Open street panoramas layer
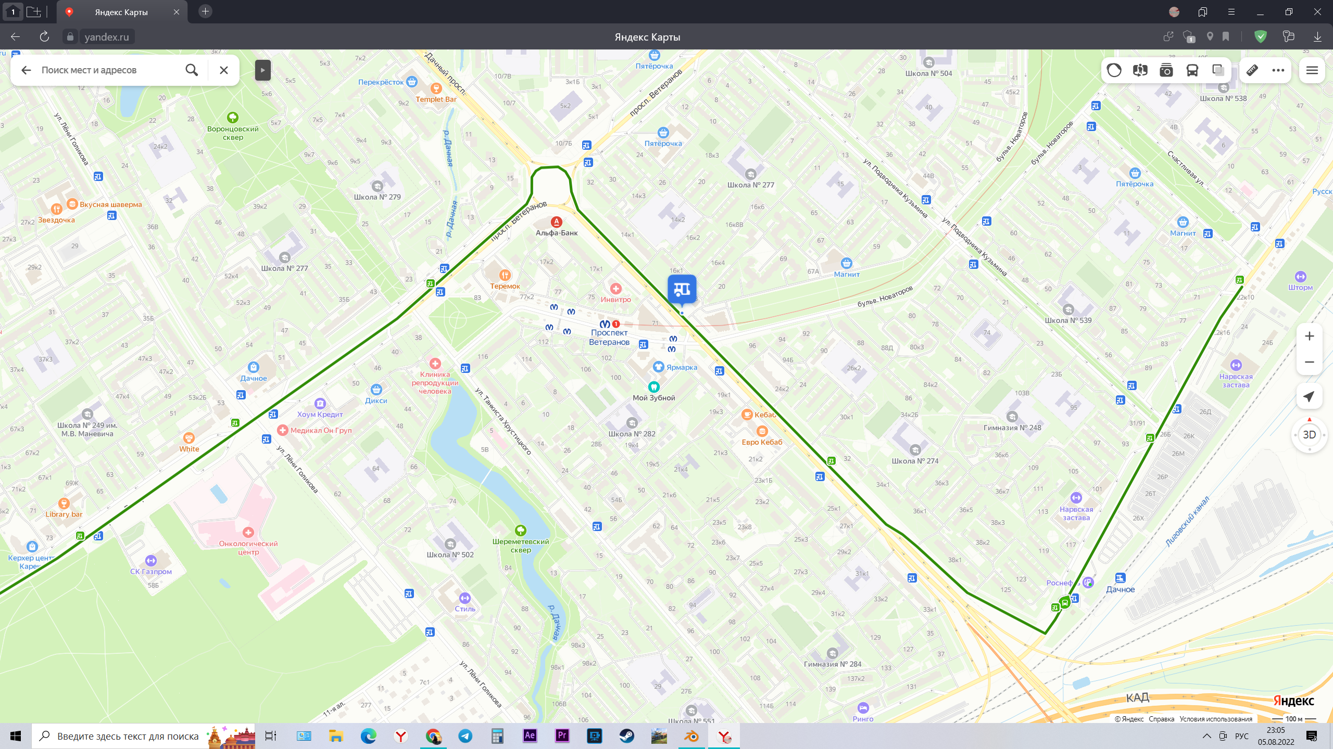 click(1140, 70)
